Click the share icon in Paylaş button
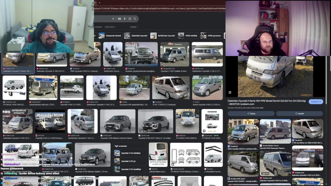331x186 pixels. 248,113
